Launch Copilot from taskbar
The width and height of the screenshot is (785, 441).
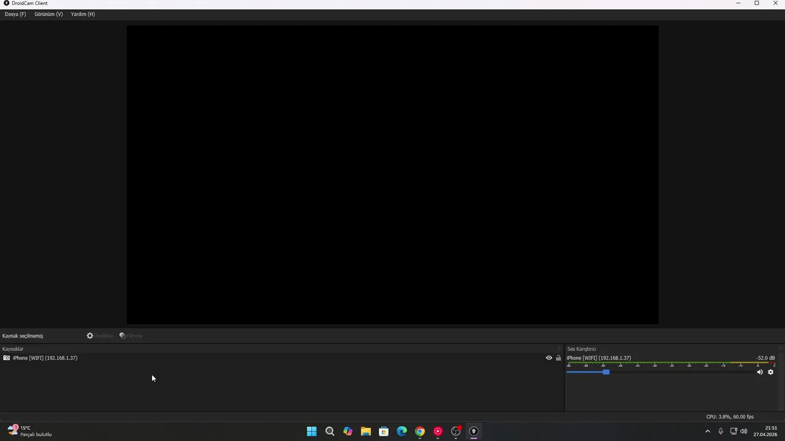348,431
